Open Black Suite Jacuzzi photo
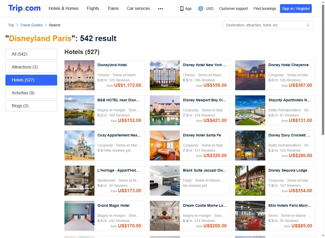Screen dimensions: 325x238 click(165, 181)
